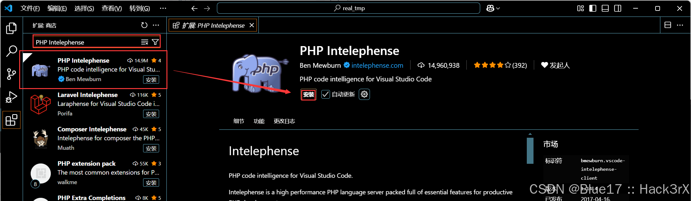The image size is (691, 201).
Task: Toggle the bottom panel
Action: click(605, 8)
